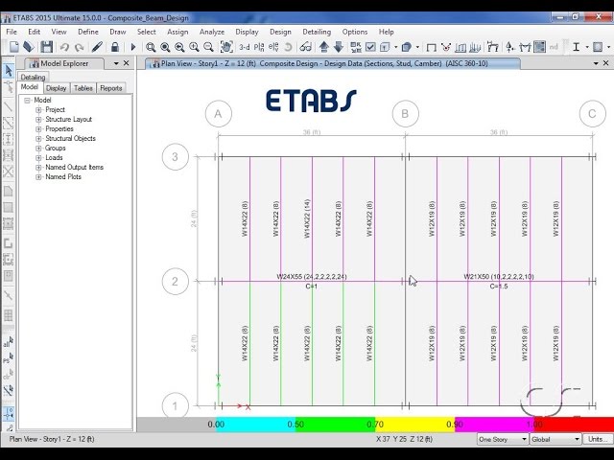The width and height of the screenshot is (614, 460).
Task: Click the Draw Beam line tool
Action: pos(9,106)
